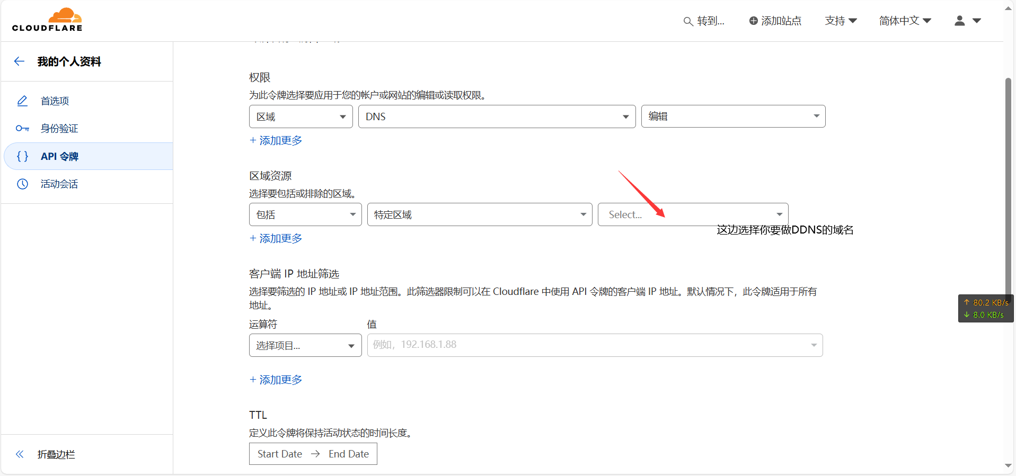Click the search magnifier icon in header

click(688, 21)
